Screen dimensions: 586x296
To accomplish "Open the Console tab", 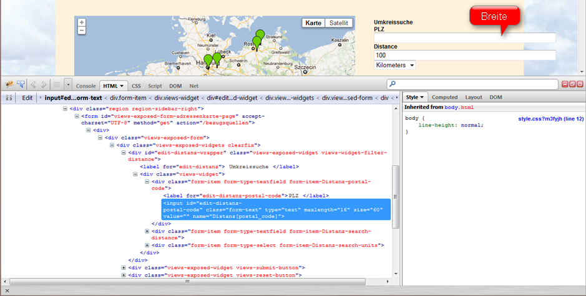I will click(x=85, y=86).
